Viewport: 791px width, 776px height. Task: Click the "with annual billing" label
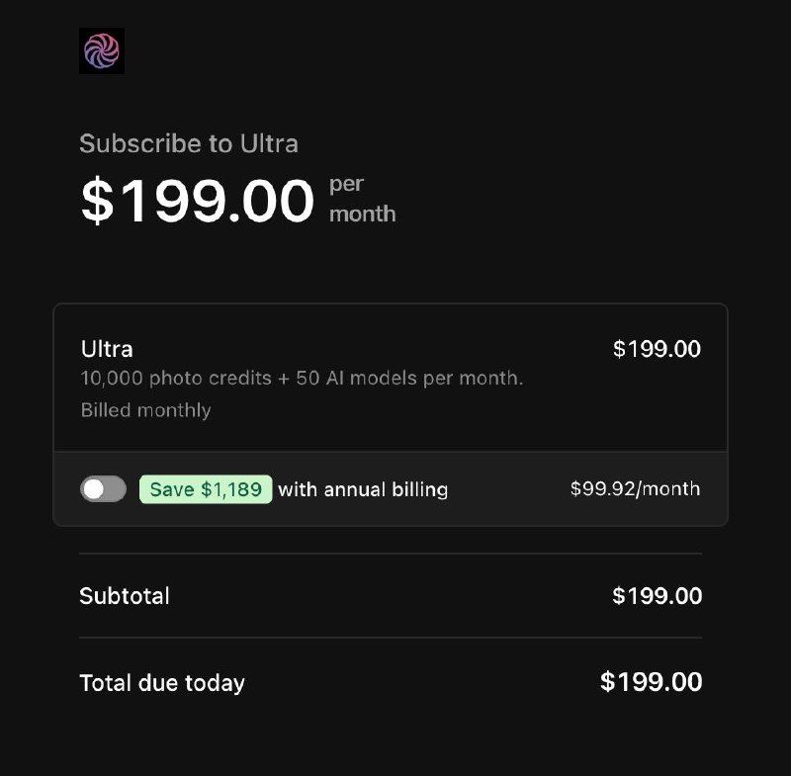pos(363,489)
